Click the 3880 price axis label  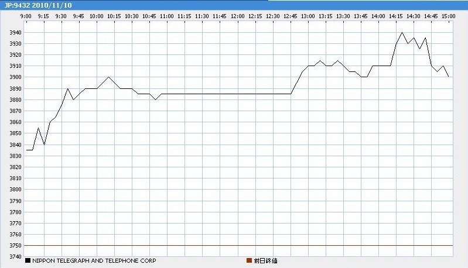point(15,100)
